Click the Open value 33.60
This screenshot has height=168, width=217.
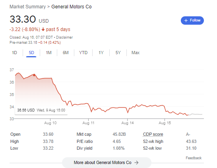tap(48, 134)
